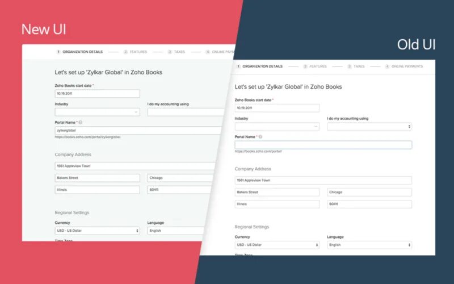
Task: Open Industry dropdown in Old UI
Action: point(277,127)
